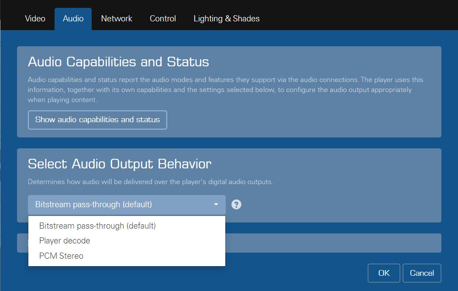Collapse the Bitstream pass-through dropdown
Screen dimensions: 458x291
[x=127, y=205]
